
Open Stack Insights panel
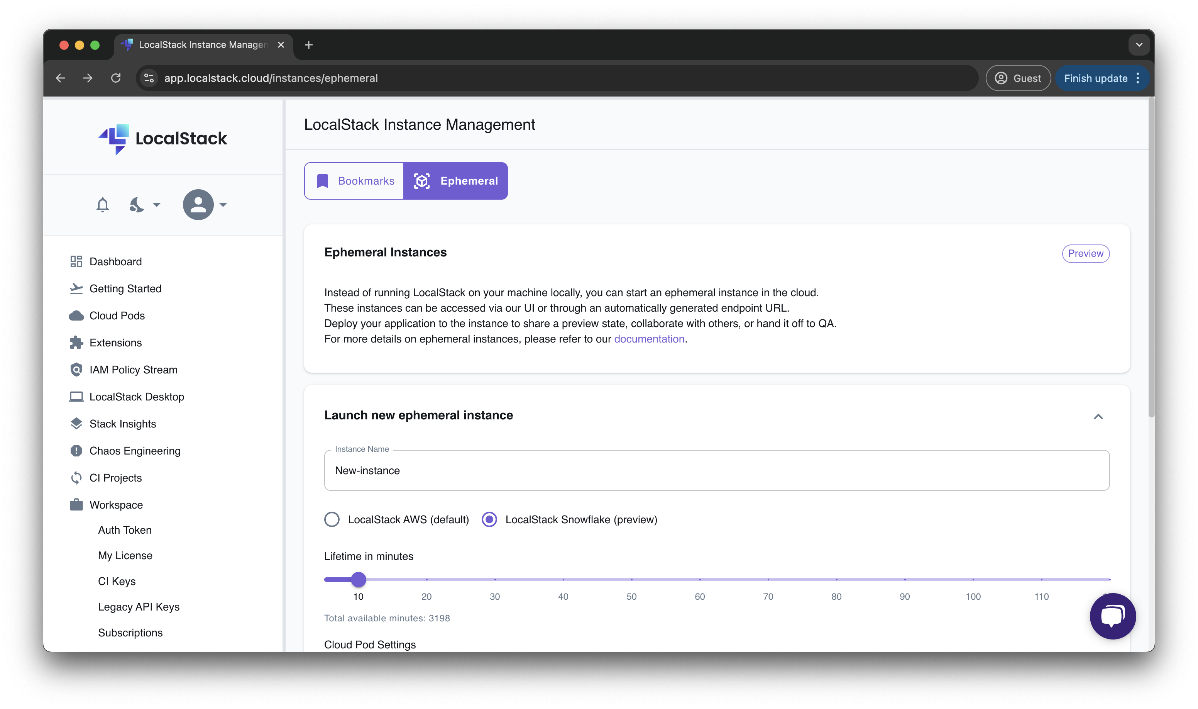(122, 424)
